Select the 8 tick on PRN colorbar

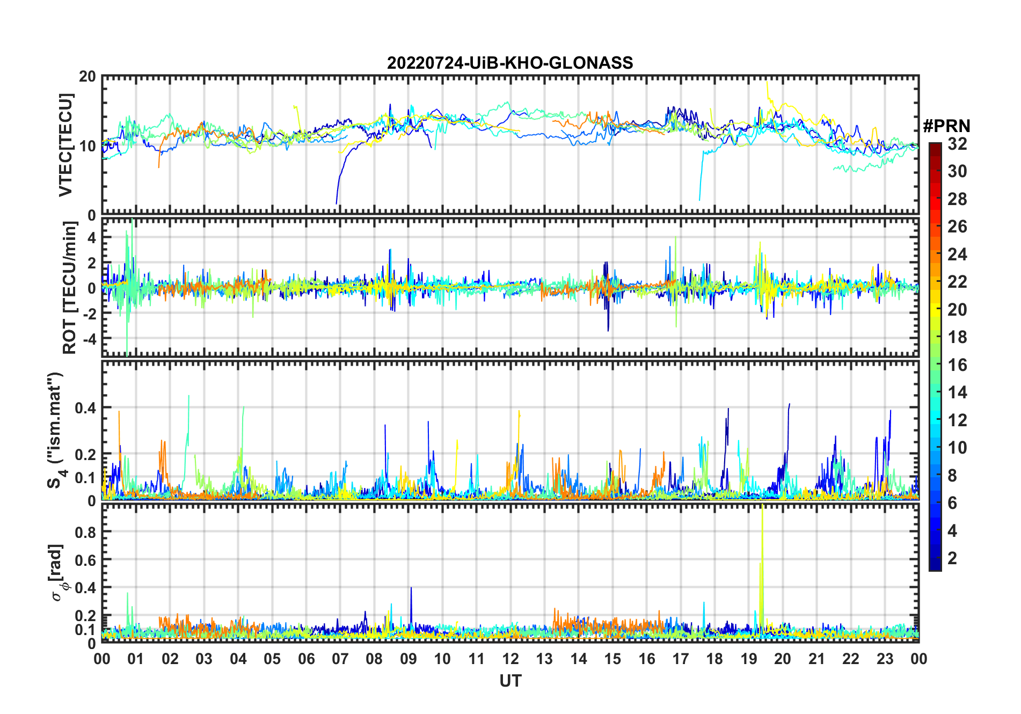tap(952, 476)
